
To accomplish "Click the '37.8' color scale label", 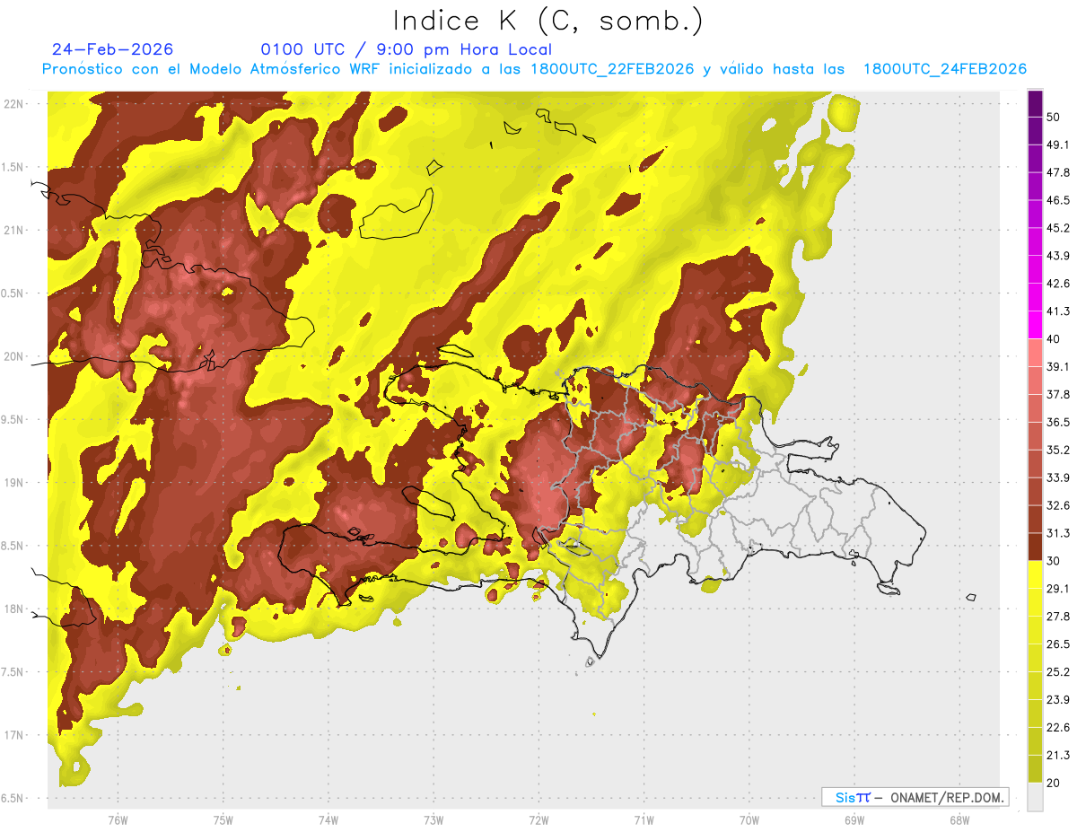I will (1058, 394).
